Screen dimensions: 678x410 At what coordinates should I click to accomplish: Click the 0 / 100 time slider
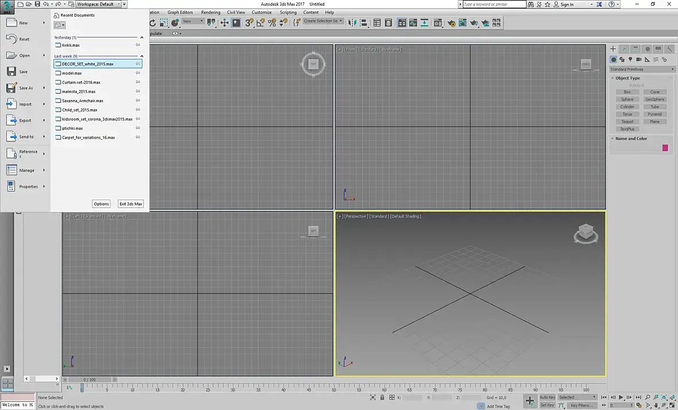[x=90, y=380]
